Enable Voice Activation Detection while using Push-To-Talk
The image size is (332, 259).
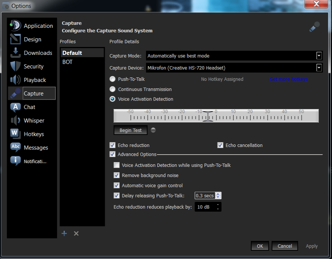(116, 165)
